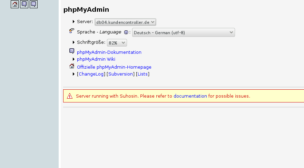Click the Server: label
The width and height of the screenshot is (304, 168).
tap(85, 22)
